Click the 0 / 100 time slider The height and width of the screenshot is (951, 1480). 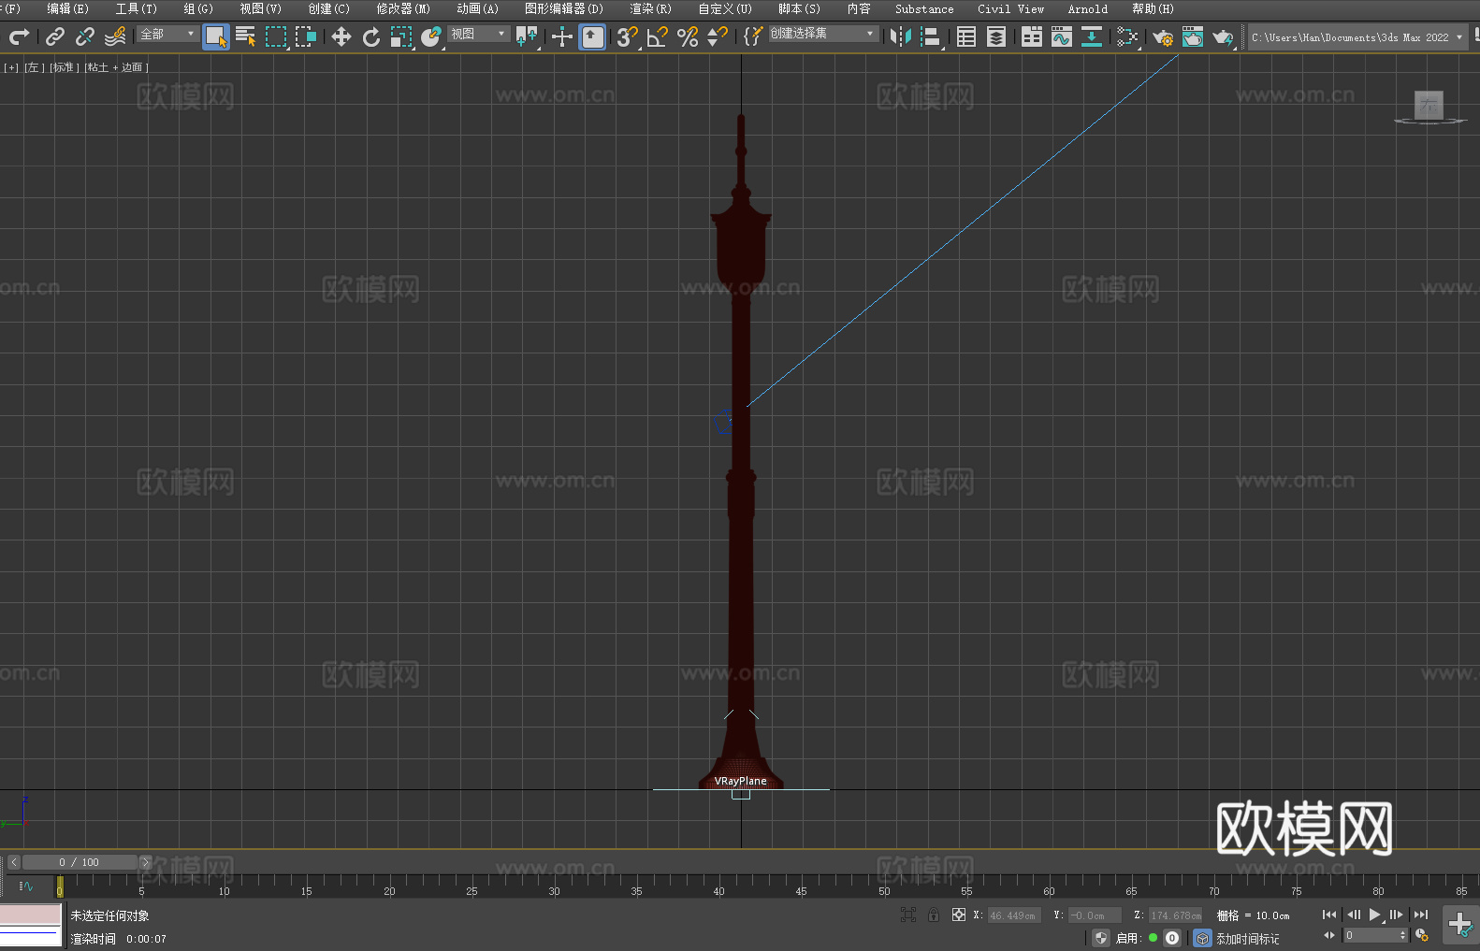click(80, 862)
